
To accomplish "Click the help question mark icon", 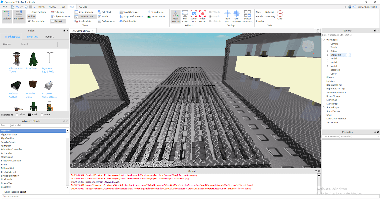I will coord(350,7).
